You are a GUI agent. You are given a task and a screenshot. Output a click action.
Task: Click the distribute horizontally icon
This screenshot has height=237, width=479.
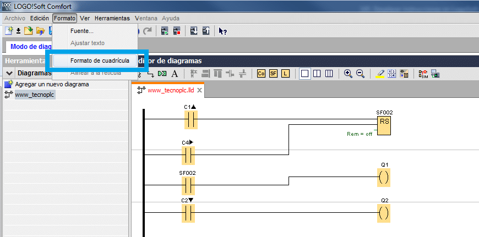click(230, 74)
